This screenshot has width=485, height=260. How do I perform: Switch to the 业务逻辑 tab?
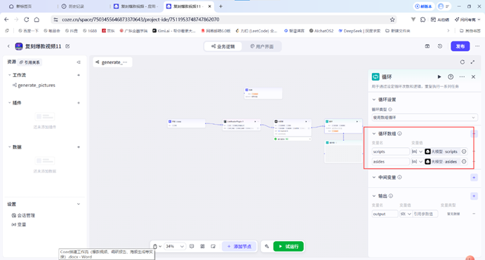click(223, 46)
